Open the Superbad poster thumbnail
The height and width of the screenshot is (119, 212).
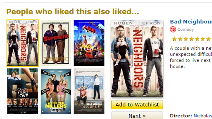click(x=56, y=43)
